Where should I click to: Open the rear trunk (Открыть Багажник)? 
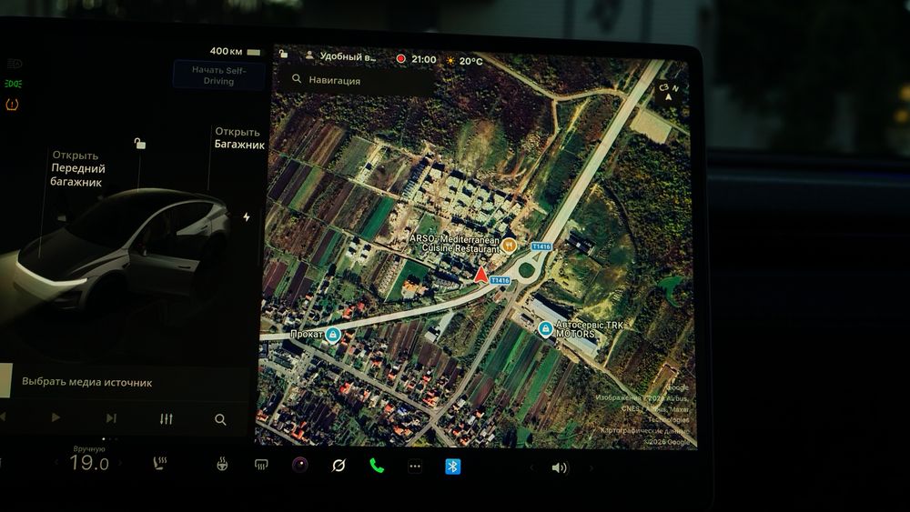[239, 138]
